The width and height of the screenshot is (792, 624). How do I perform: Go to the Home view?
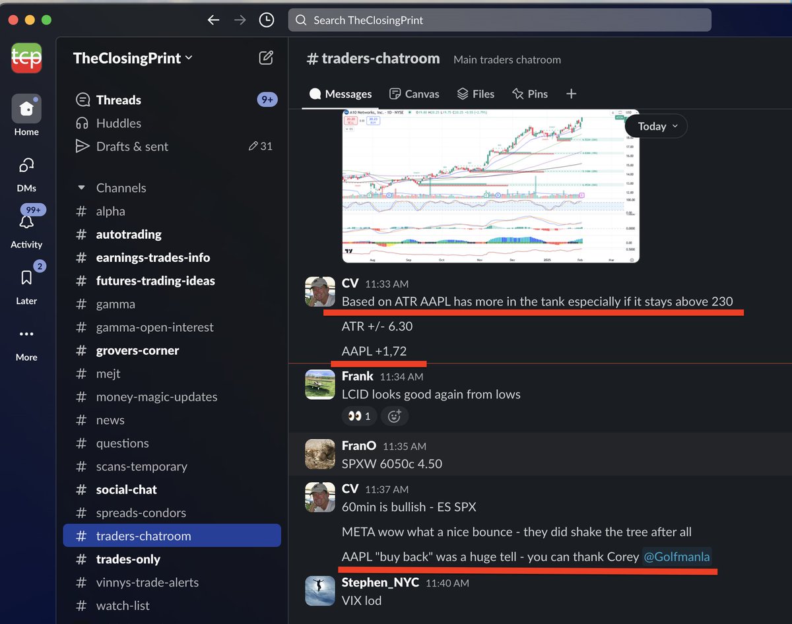(26, 115)
